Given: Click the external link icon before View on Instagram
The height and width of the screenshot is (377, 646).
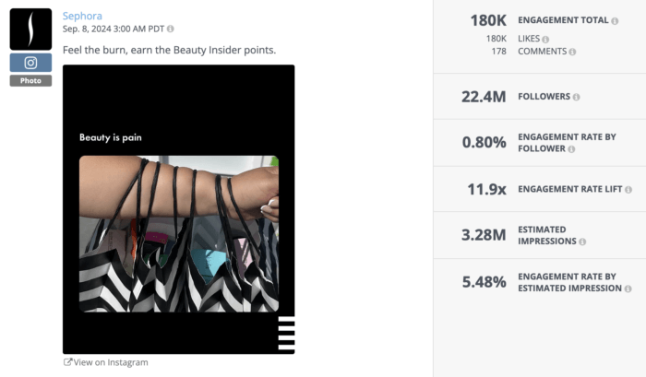Looking at the screenshot, I should [x=67, y=361].
